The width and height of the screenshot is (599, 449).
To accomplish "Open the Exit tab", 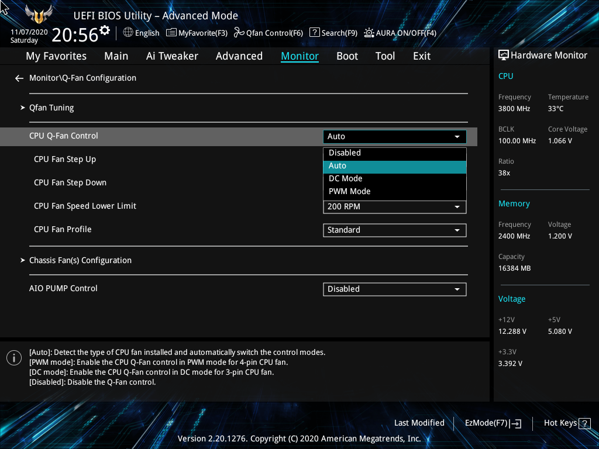I will click(x=422, y=56).
